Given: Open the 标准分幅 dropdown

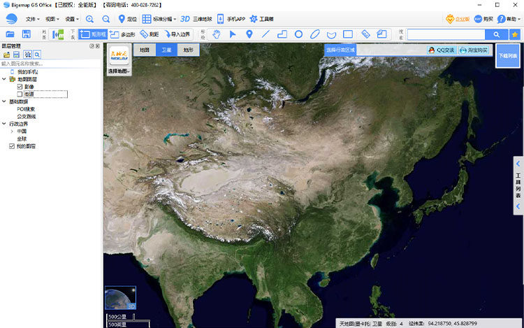Looking at the screenshot, I should click(159, 19).
